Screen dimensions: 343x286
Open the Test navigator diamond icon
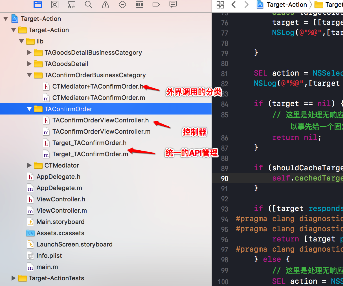pos(122,5)
